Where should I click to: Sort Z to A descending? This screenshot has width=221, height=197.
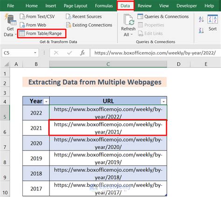point(201,30)
